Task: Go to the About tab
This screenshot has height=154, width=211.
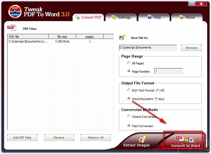Action: click(187, 17)
